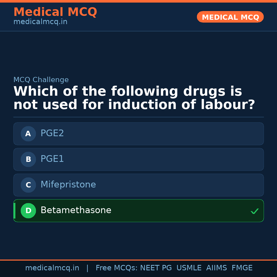Click FMGE in the footer

(242, 268)
